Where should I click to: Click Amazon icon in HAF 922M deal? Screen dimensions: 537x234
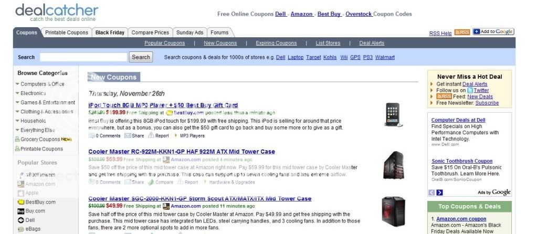pyautogui.click(x=166, y=159)
